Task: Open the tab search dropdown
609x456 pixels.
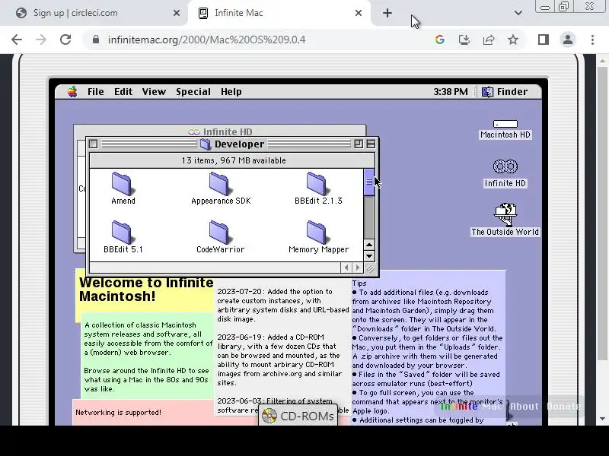Action: click(x=518, y=13)
